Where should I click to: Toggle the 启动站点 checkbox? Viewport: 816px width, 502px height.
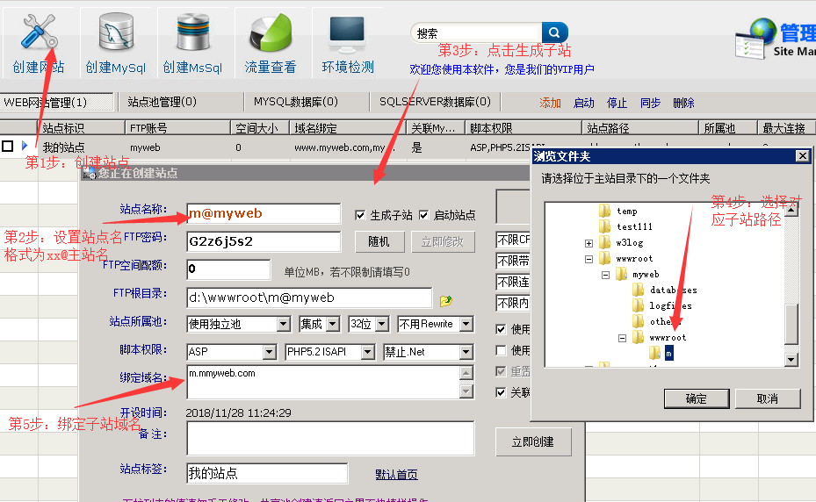(x=424, y=215)
